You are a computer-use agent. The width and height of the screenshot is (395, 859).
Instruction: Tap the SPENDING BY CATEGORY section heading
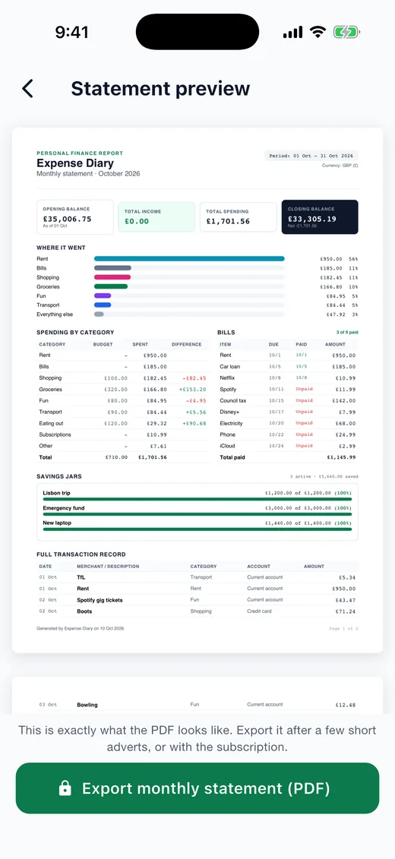point(76,333)
